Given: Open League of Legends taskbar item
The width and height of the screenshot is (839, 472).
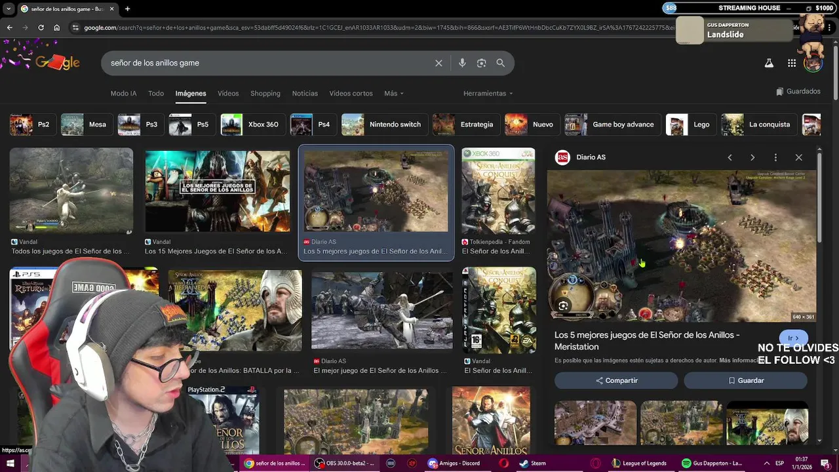Looking at the screenshot, I should coord(639,463).
